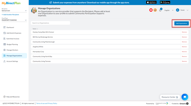Select Hockey Camp Best Win Forever row
This screenshot has width=191, height=106.
tap(110, 32)
